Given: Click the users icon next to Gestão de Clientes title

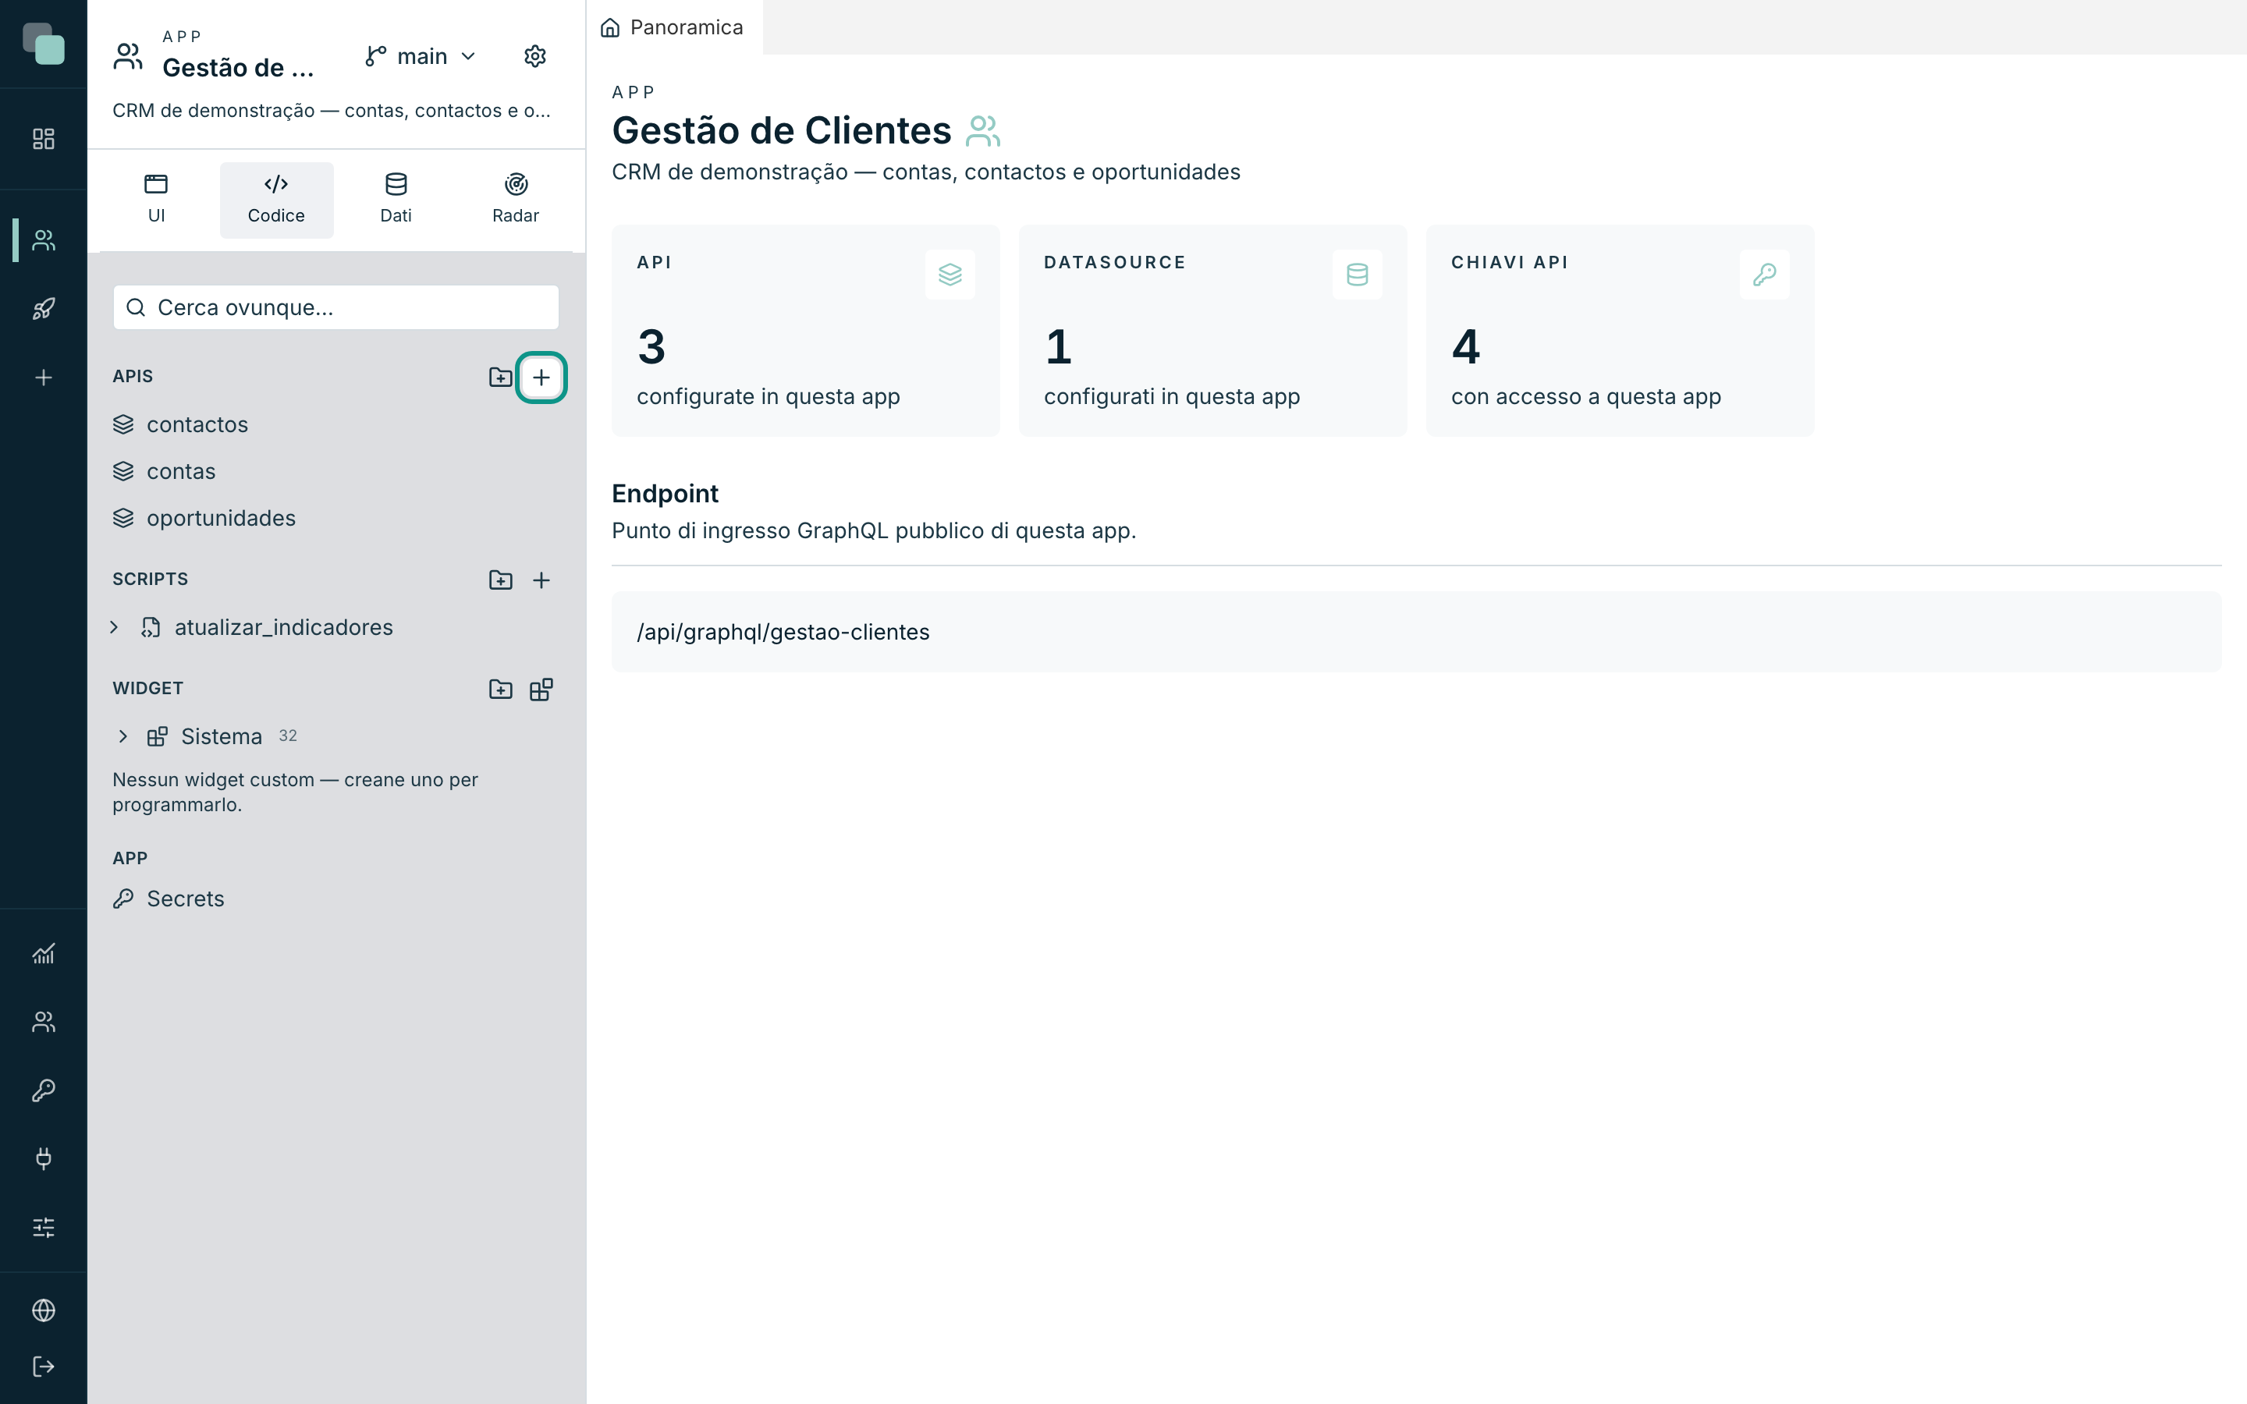Looking at the screenshot, I should (983, 131).
